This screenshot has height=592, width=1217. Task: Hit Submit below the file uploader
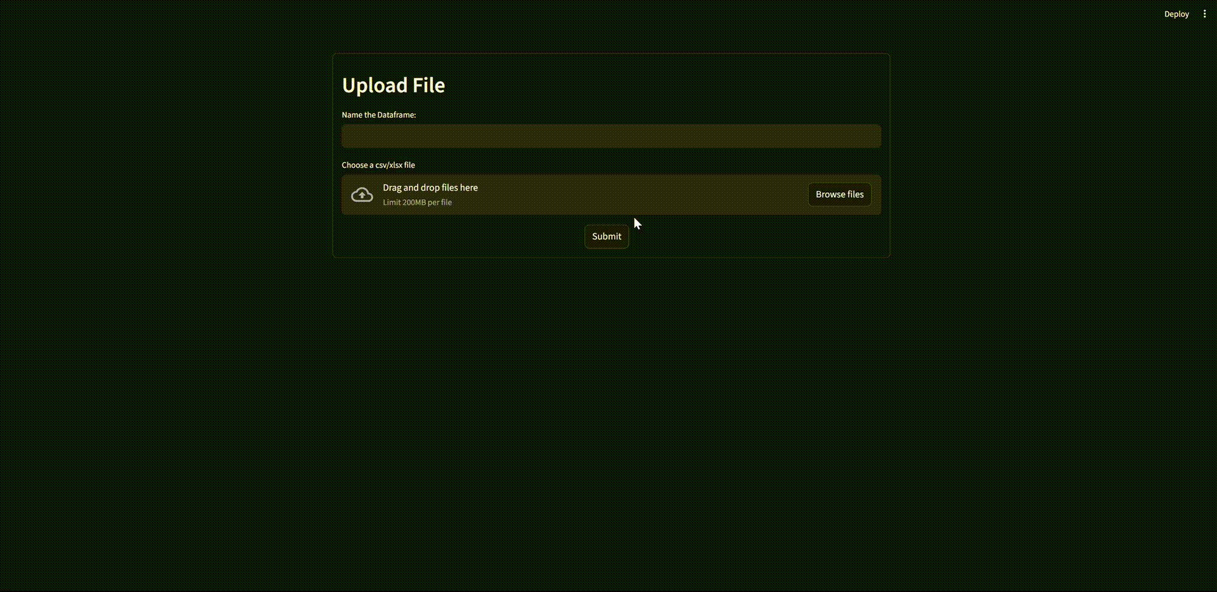(x=606, y=236)
